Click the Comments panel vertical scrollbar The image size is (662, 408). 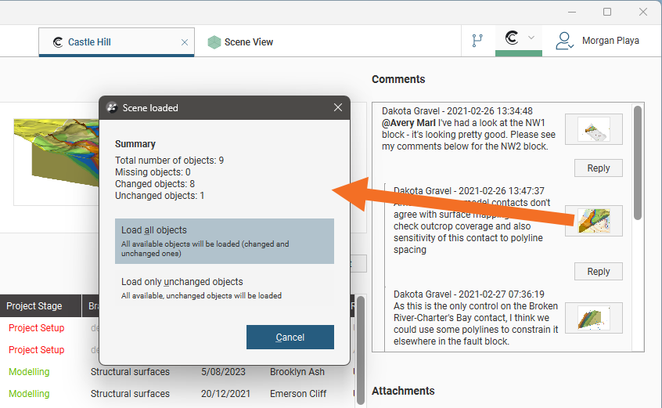(638, 164)
